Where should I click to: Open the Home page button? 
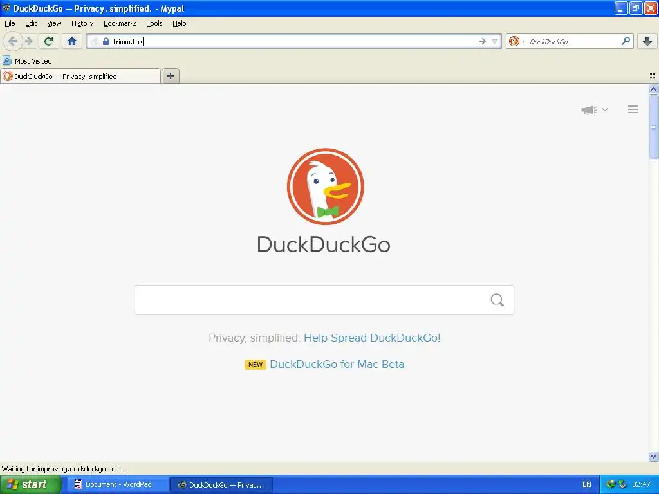pyautogui.click(x=72, y=41)
